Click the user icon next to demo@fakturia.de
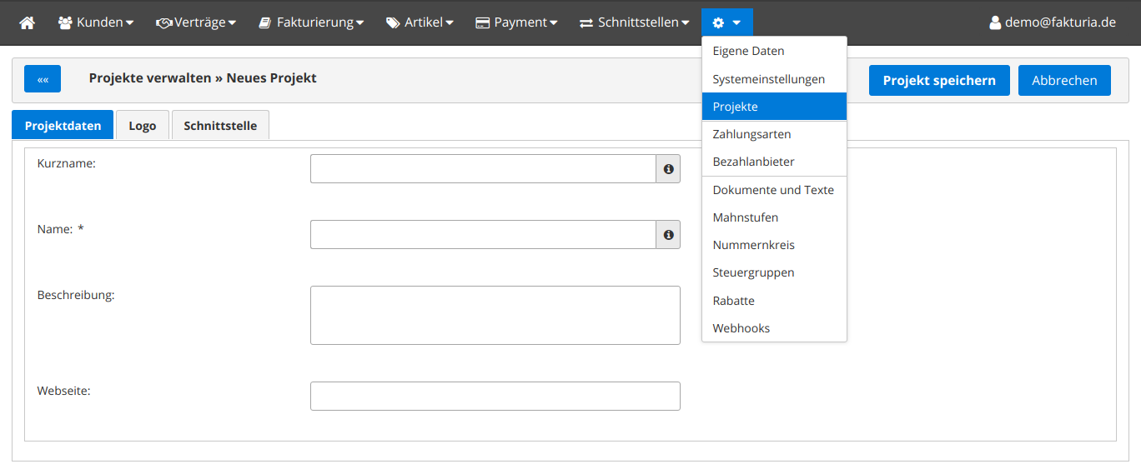The width and height of the screenshot is (1141, 469). [x=994, y=22]
